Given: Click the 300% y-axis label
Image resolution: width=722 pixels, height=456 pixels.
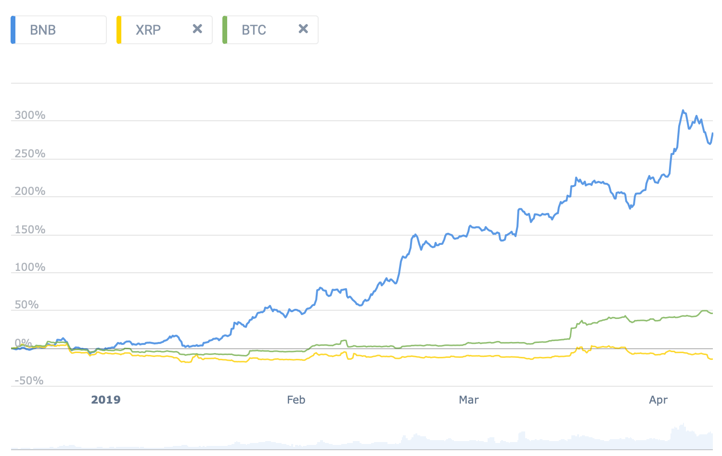Looking at the screenshot, I should (x=30, y=115).
